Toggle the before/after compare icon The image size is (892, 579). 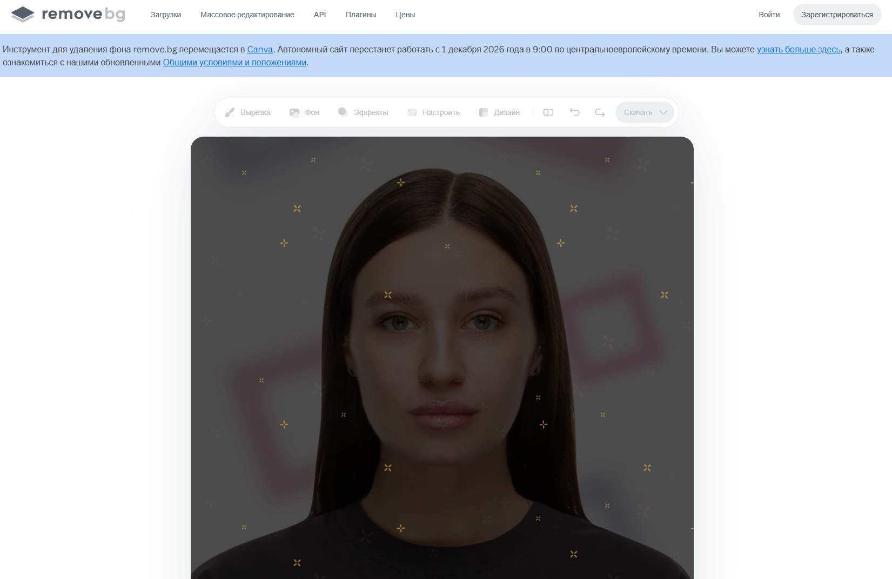[x=548, y=112]
